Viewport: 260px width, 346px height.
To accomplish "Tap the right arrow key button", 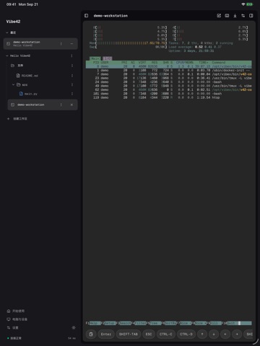I will [x=237, y=334].
